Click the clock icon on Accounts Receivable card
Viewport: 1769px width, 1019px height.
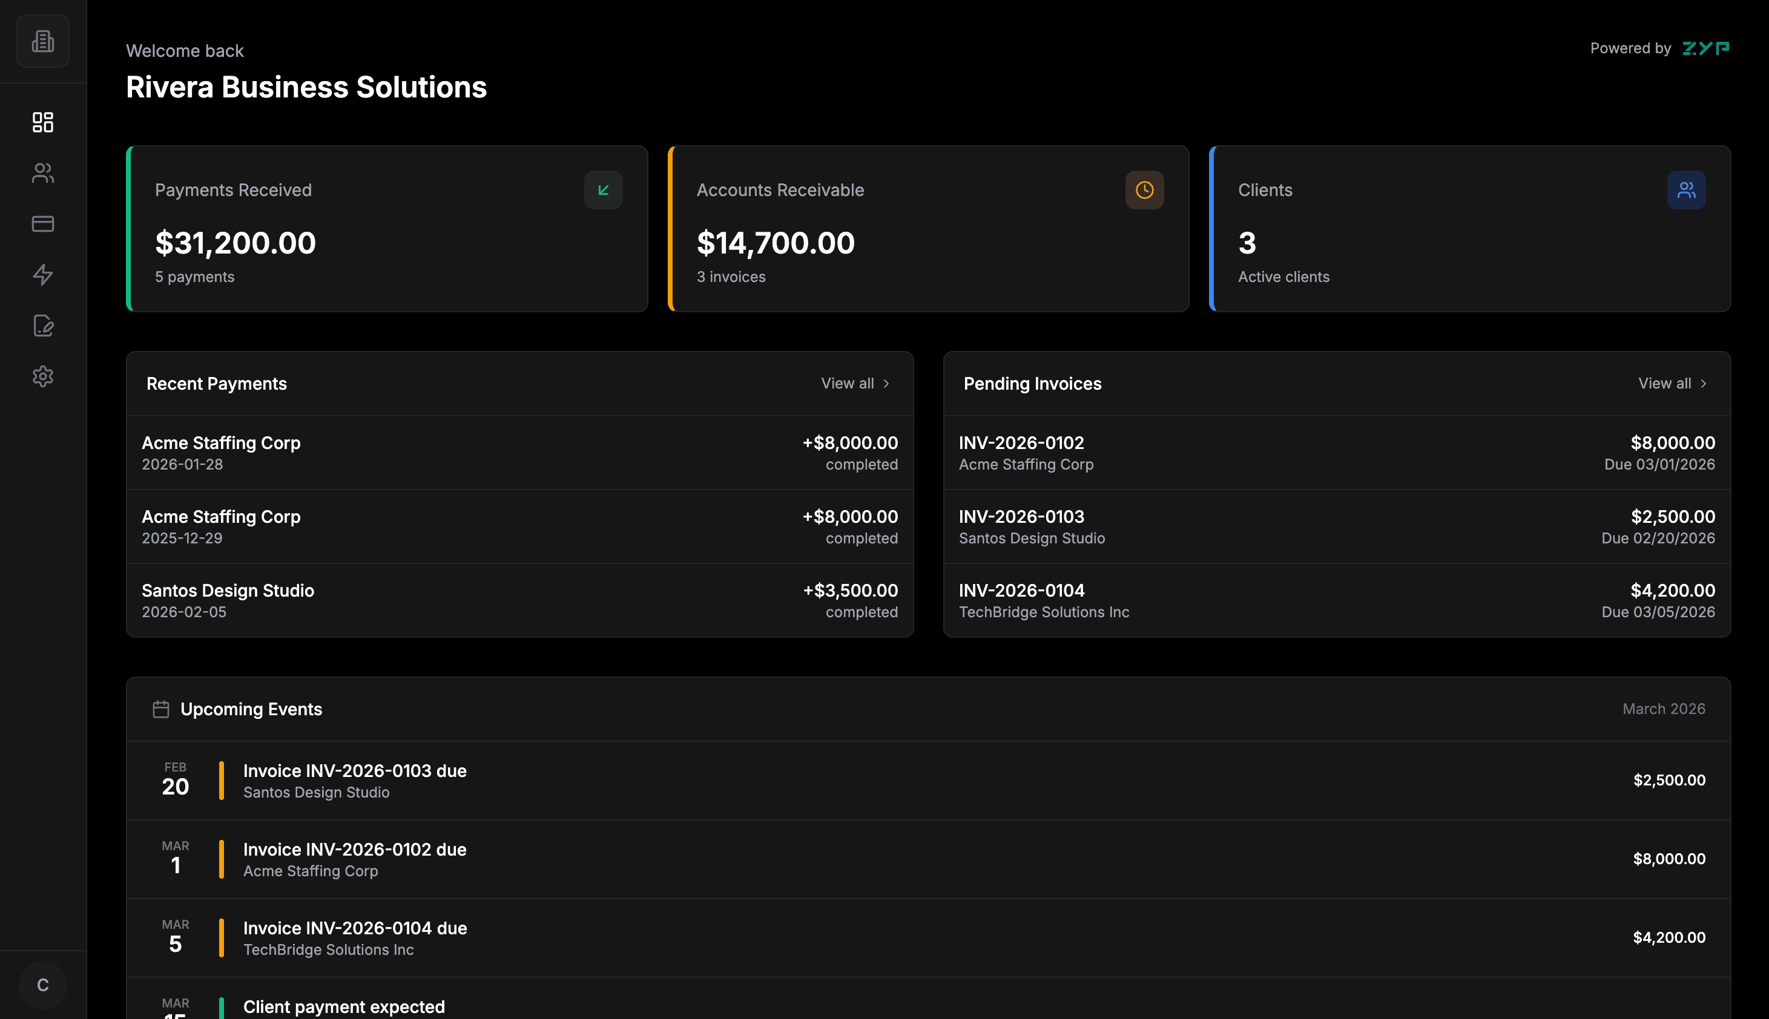(x=1145, y=189)
